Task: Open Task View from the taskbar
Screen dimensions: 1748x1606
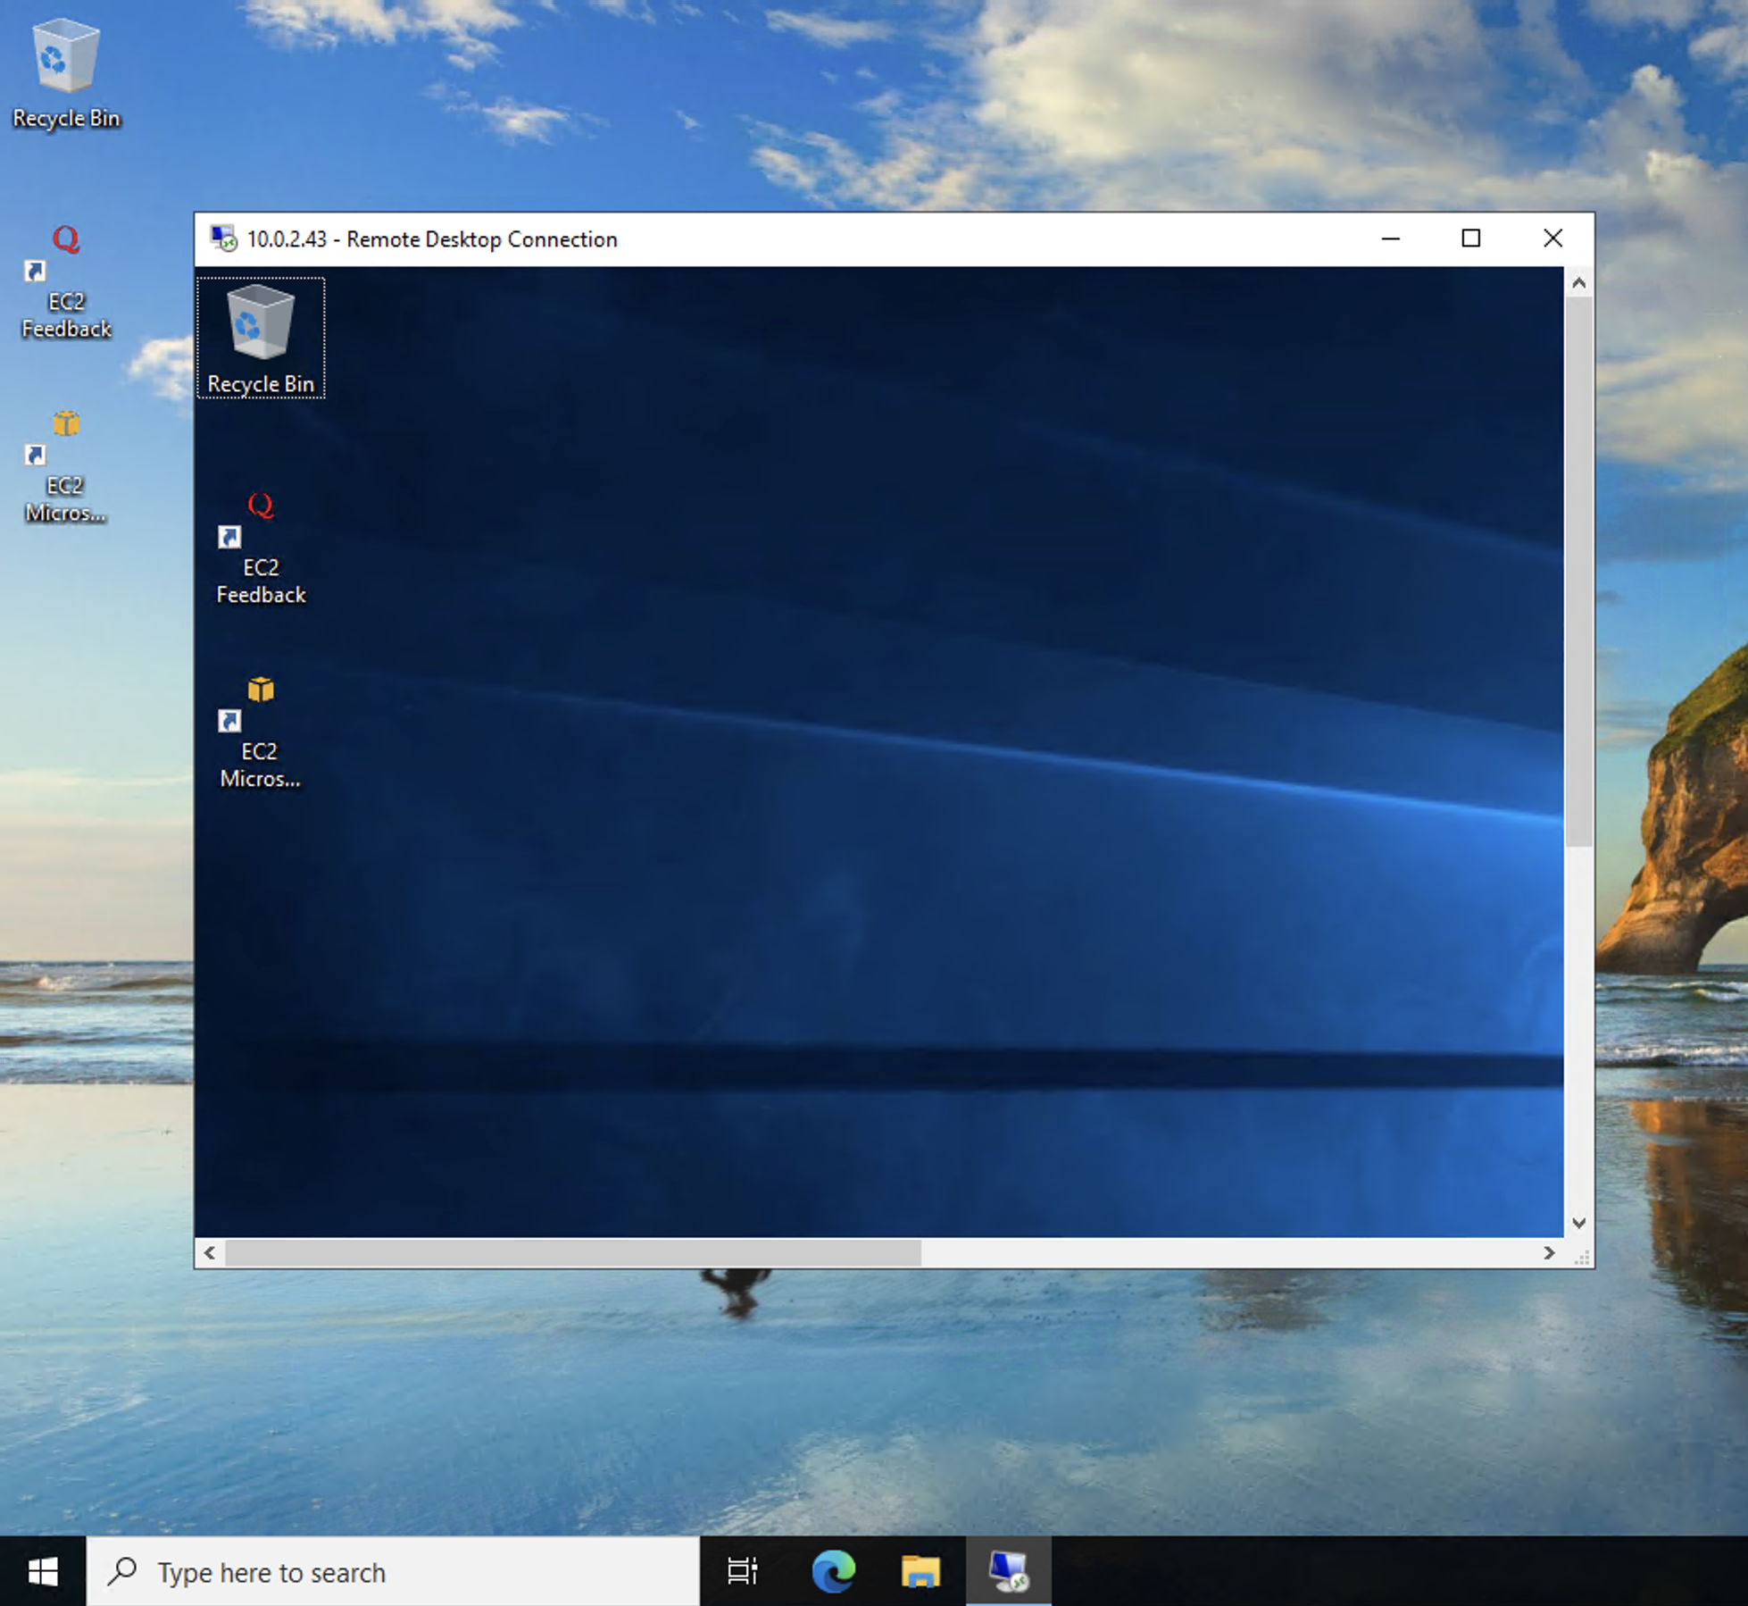Action: click(x=742, y=1571)
